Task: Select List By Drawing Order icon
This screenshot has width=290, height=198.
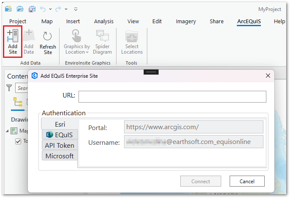Action: pyautogui.click(x=18, y=102)
